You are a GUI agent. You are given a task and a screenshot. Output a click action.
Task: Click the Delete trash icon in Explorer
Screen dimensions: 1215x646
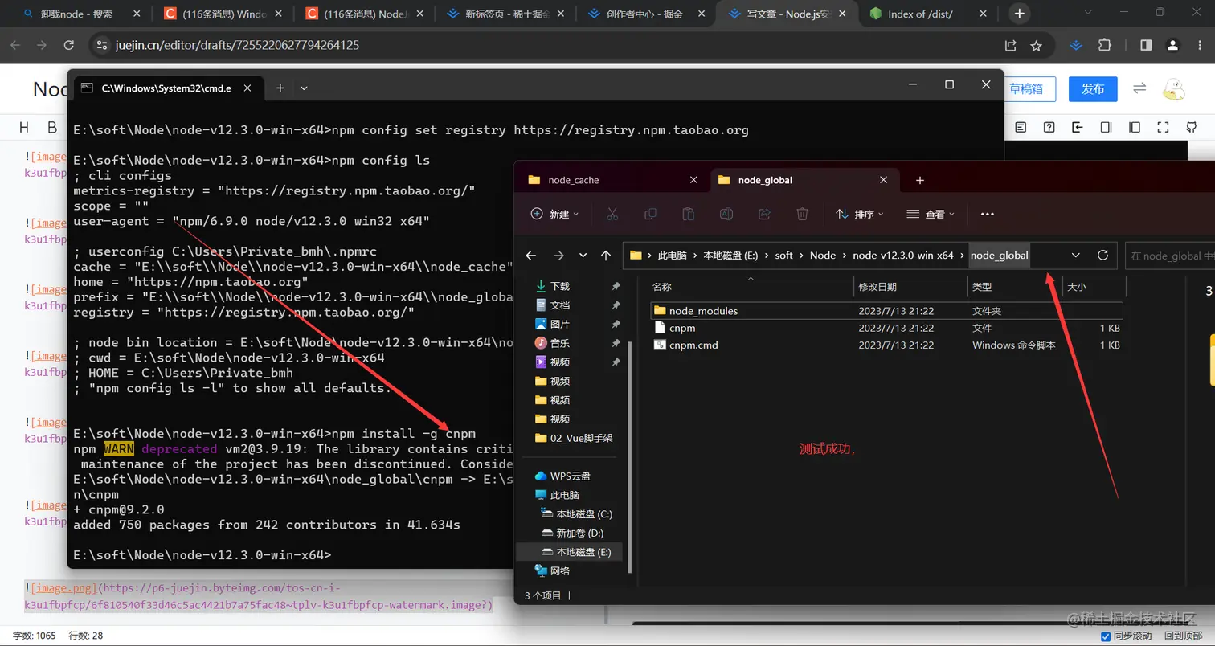point(802,214)
